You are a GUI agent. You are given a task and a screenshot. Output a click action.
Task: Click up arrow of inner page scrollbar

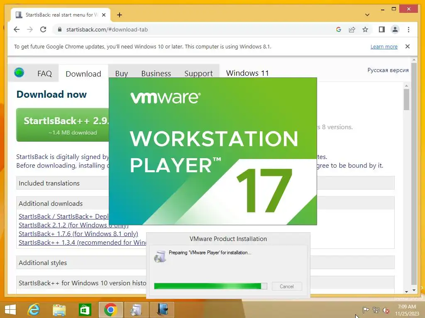(x=406, y=86)
